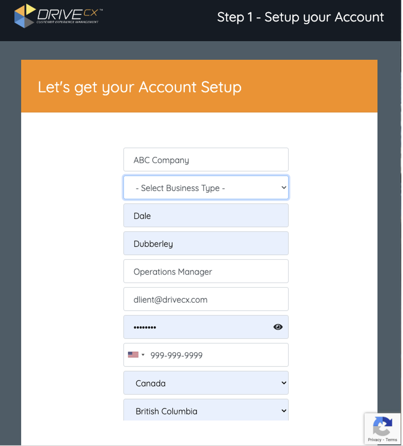403x446 pixels.
Task: Open the Select Business Type dropdown
Action: pos(206,188)
